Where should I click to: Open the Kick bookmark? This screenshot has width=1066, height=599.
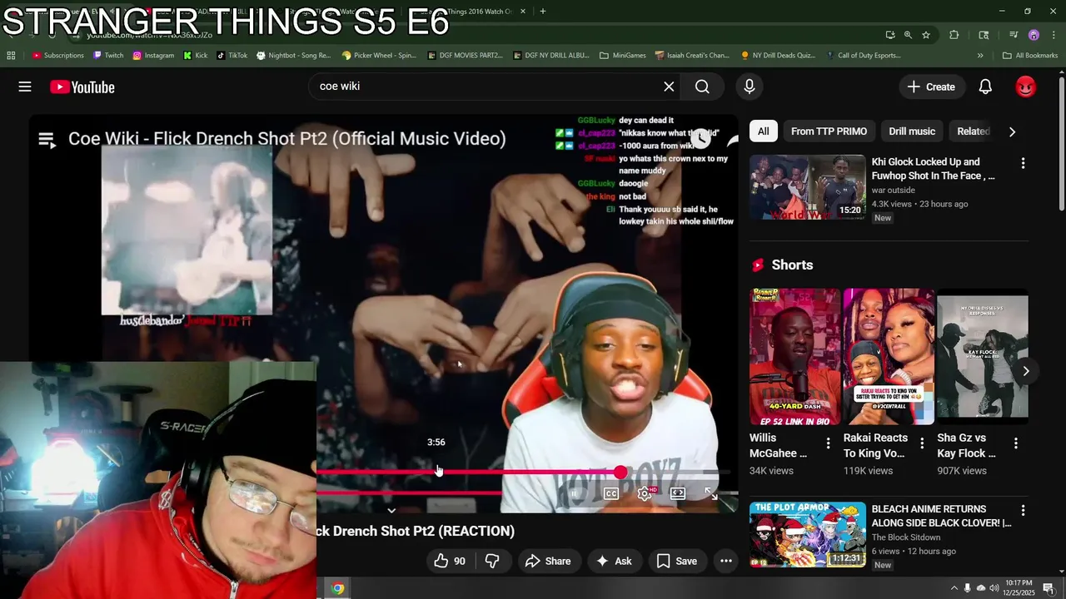(x=196, y=56)
